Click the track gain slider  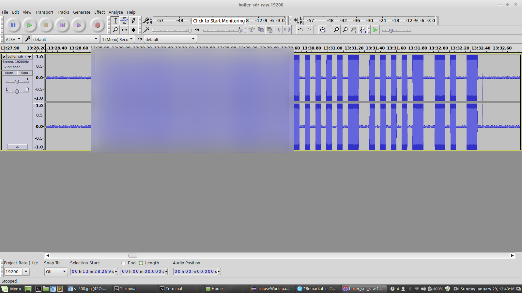click(x=17, y=81)
